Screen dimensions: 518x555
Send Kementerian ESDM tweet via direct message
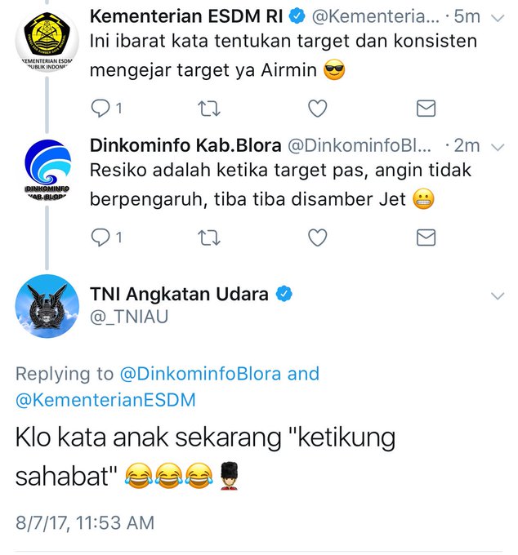pyautogui.click(x=426, y=109)
